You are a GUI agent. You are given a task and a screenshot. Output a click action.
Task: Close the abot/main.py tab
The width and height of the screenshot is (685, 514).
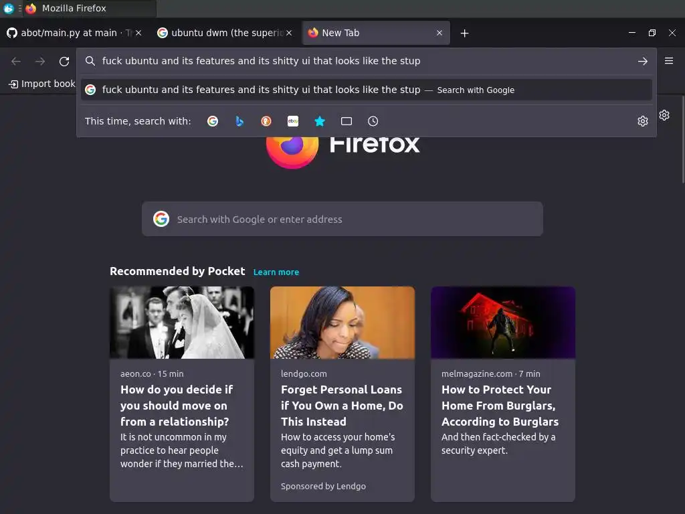pos(138,33)
